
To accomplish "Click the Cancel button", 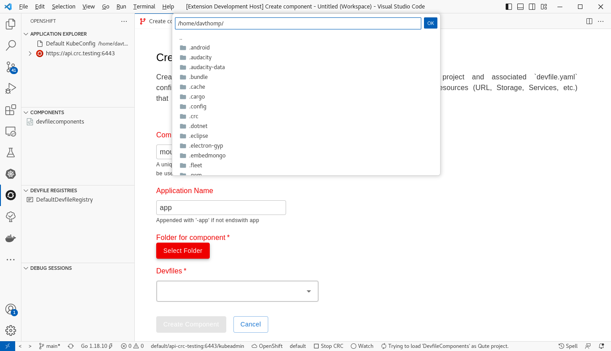I will point(251,324).
